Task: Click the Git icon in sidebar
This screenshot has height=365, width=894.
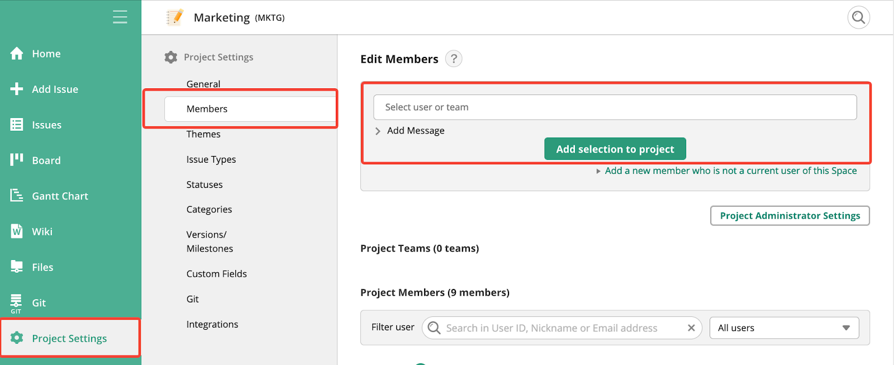Action: pos(16,302)
